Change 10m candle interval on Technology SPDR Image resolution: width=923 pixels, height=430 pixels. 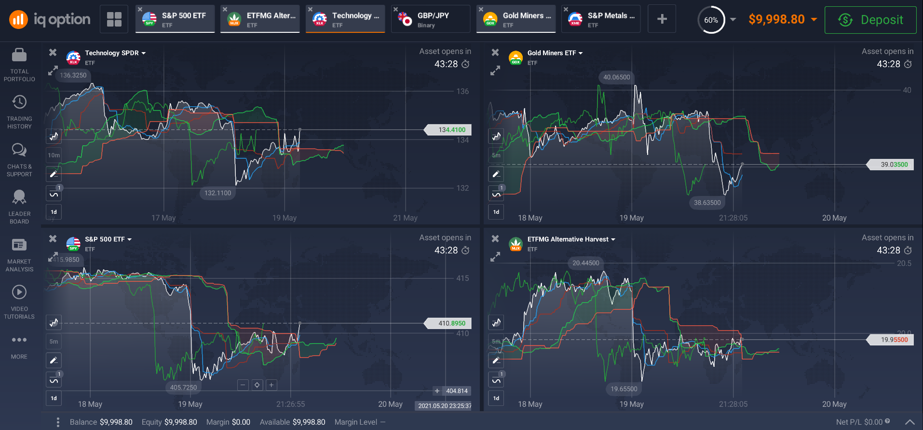pyautogui.click(x=54, y=155)
